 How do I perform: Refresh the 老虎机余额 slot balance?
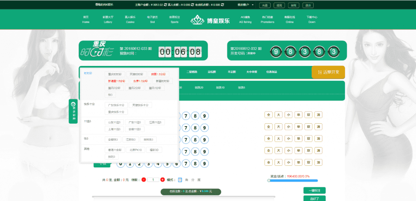click(x=223, y=5)
